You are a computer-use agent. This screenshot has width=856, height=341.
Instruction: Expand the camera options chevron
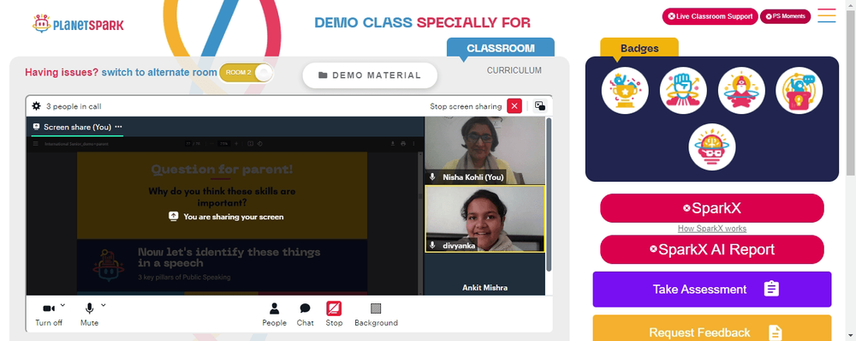(62, 305)
